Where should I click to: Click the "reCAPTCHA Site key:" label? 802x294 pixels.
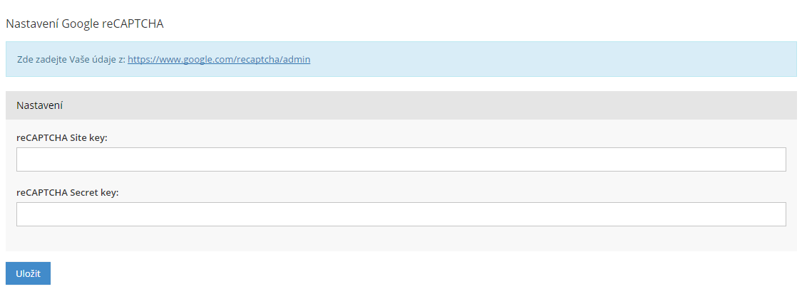(61, 137)
